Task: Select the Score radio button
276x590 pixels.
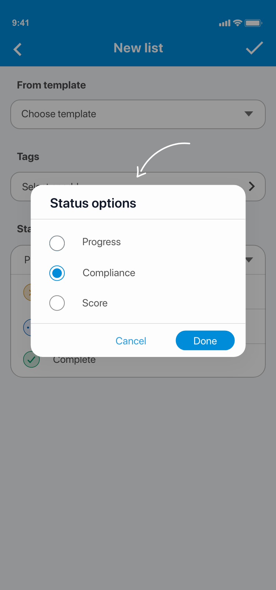Action: [x=57, y=303]
